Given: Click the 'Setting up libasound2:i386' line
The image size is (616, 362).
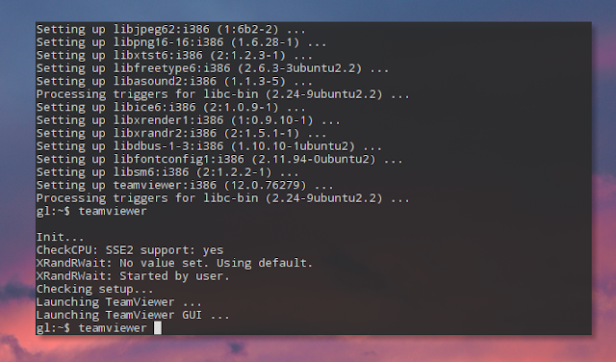Looking at the screenshot, I should click(174, 82).
